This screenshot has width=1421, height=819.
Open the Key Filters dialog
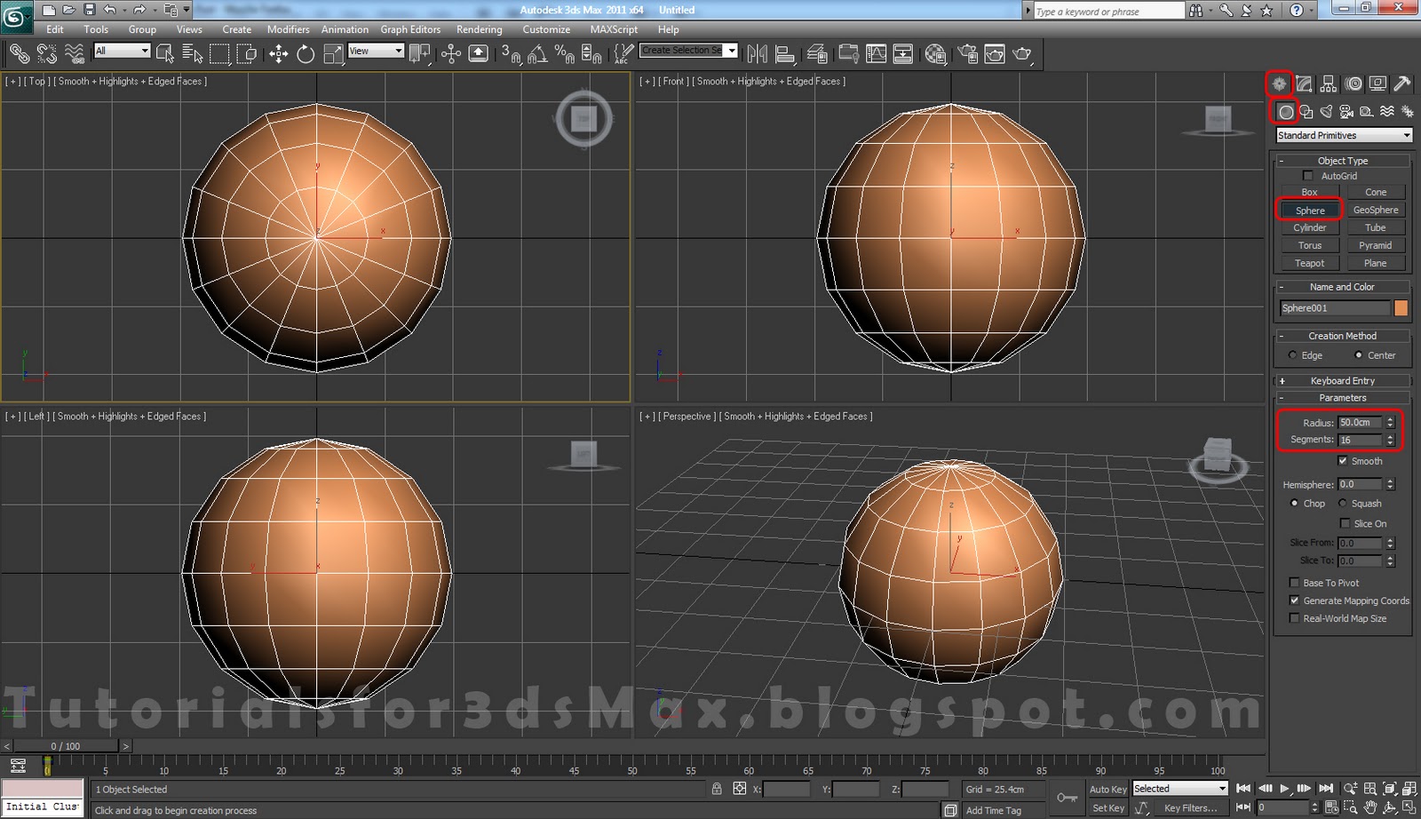(1190, 808)
